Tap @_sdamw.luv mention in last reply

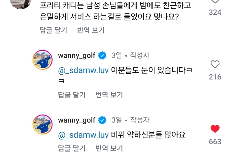[x=83, y=135]
